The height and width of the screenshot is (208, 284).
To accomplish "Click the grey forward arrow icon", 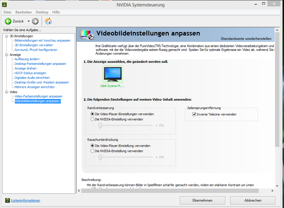I will click(35, 21).
